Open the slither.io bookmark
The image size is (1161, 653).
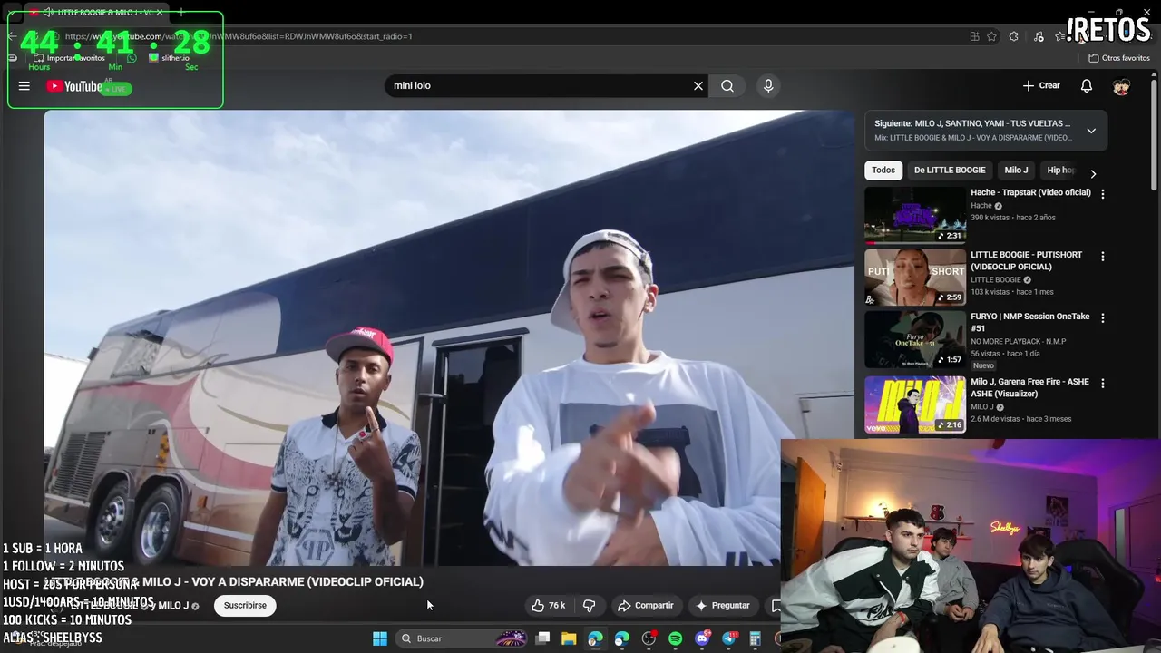(x=169, y=58)
